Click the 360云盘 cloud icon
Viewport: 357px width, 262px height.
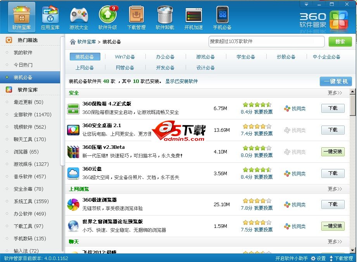click(x=73, y=174)
